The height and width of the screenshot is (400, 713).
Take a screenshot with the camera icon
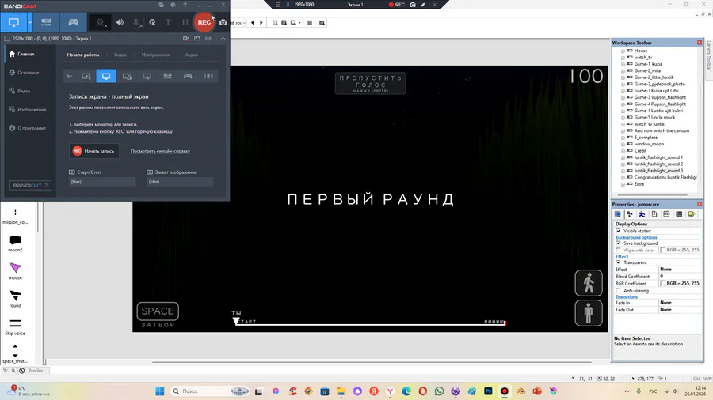point(223,22)
